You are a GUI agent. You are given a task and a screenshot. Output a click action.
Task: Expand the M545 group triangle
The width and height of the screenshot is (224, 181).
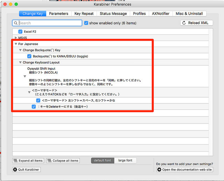[x=16, y=38]
